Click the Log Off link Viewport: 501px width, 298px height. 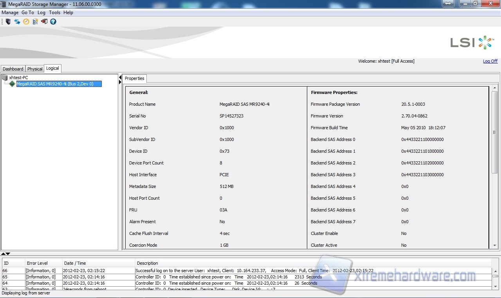[490, 61]
